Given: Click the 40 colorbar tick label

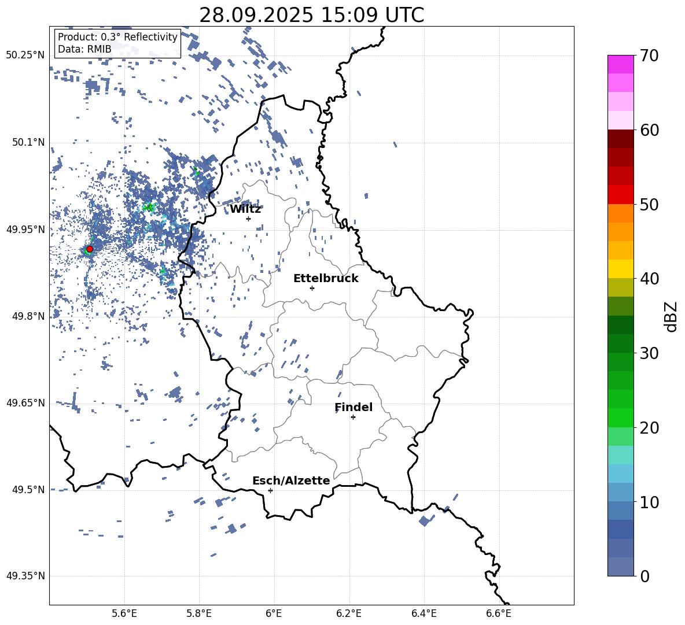Looking at the screenshot, I should coord(649,279).
